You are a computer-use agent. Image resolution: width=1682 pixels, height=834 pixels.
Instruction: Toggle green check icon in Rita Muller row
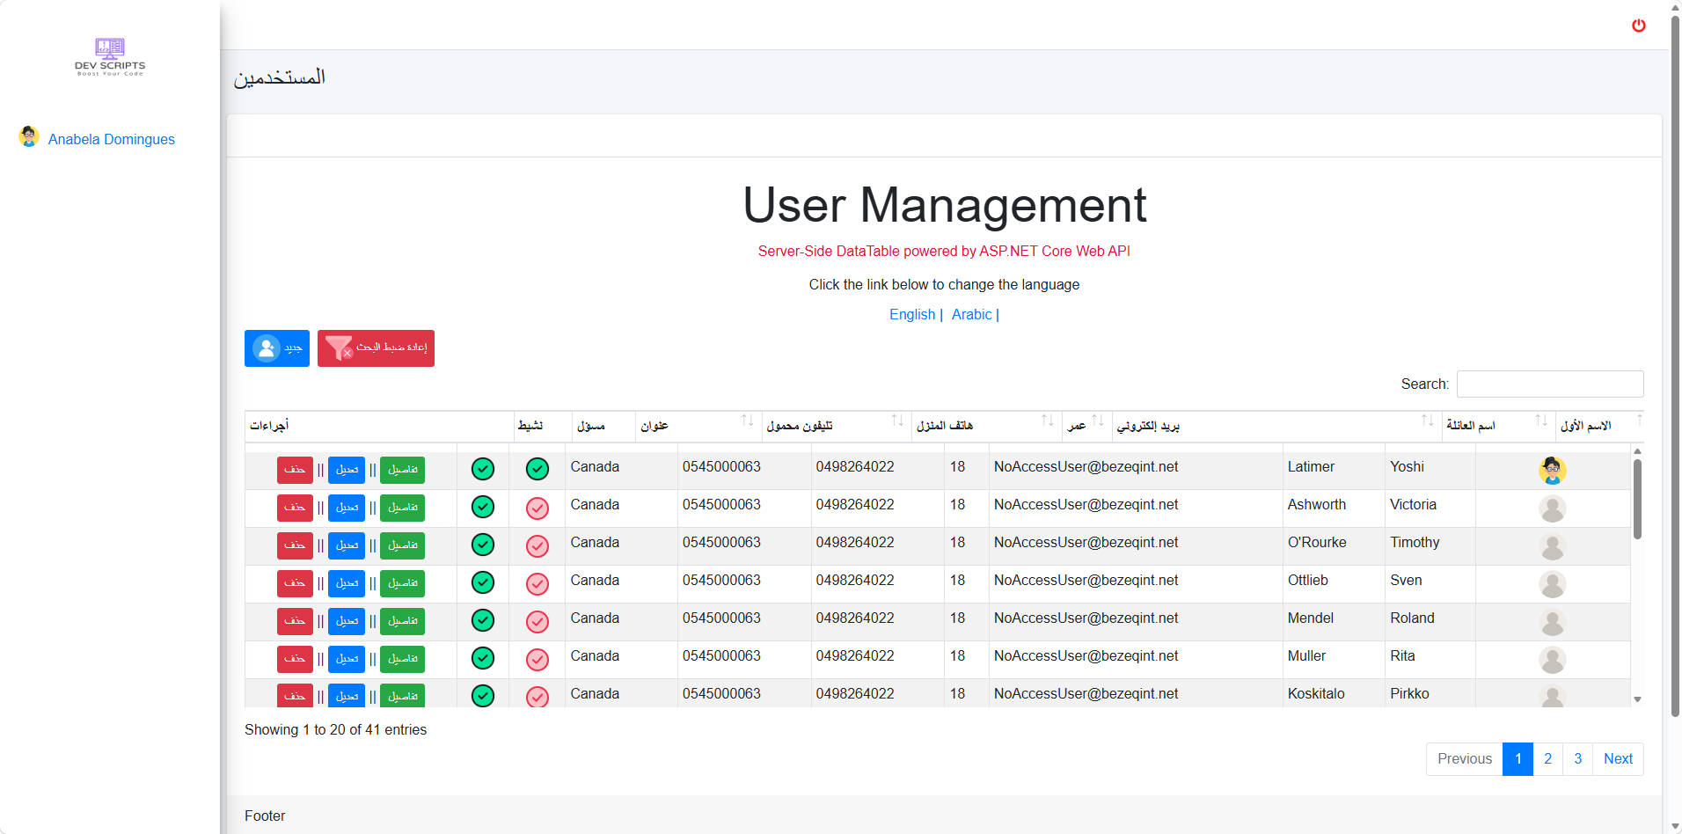click(483, 658)
